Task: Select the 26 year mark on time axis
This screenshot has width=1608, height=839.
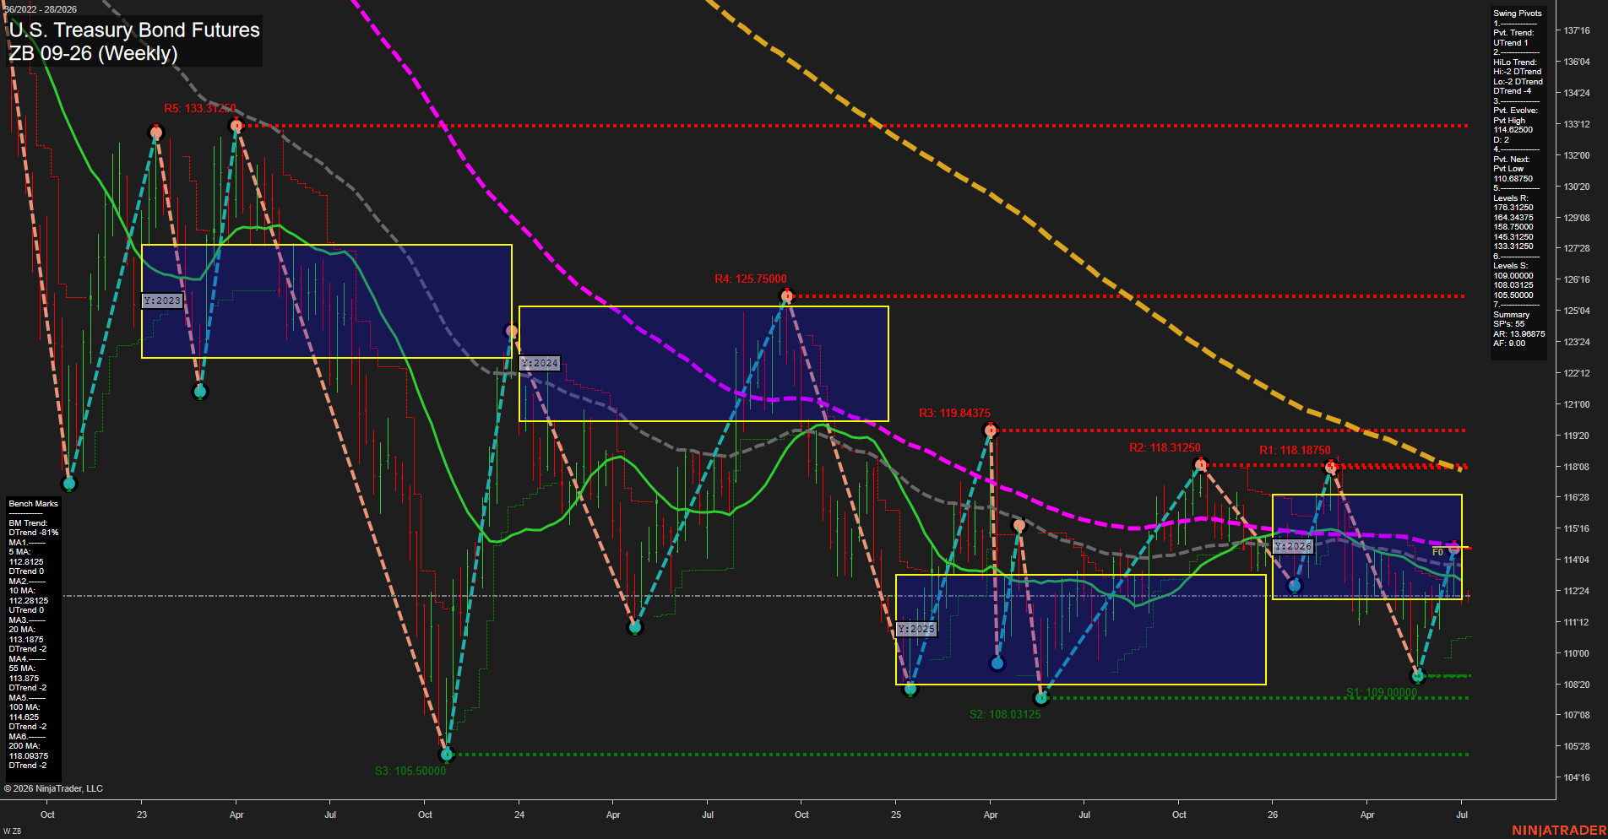Action: [1273, 815]
